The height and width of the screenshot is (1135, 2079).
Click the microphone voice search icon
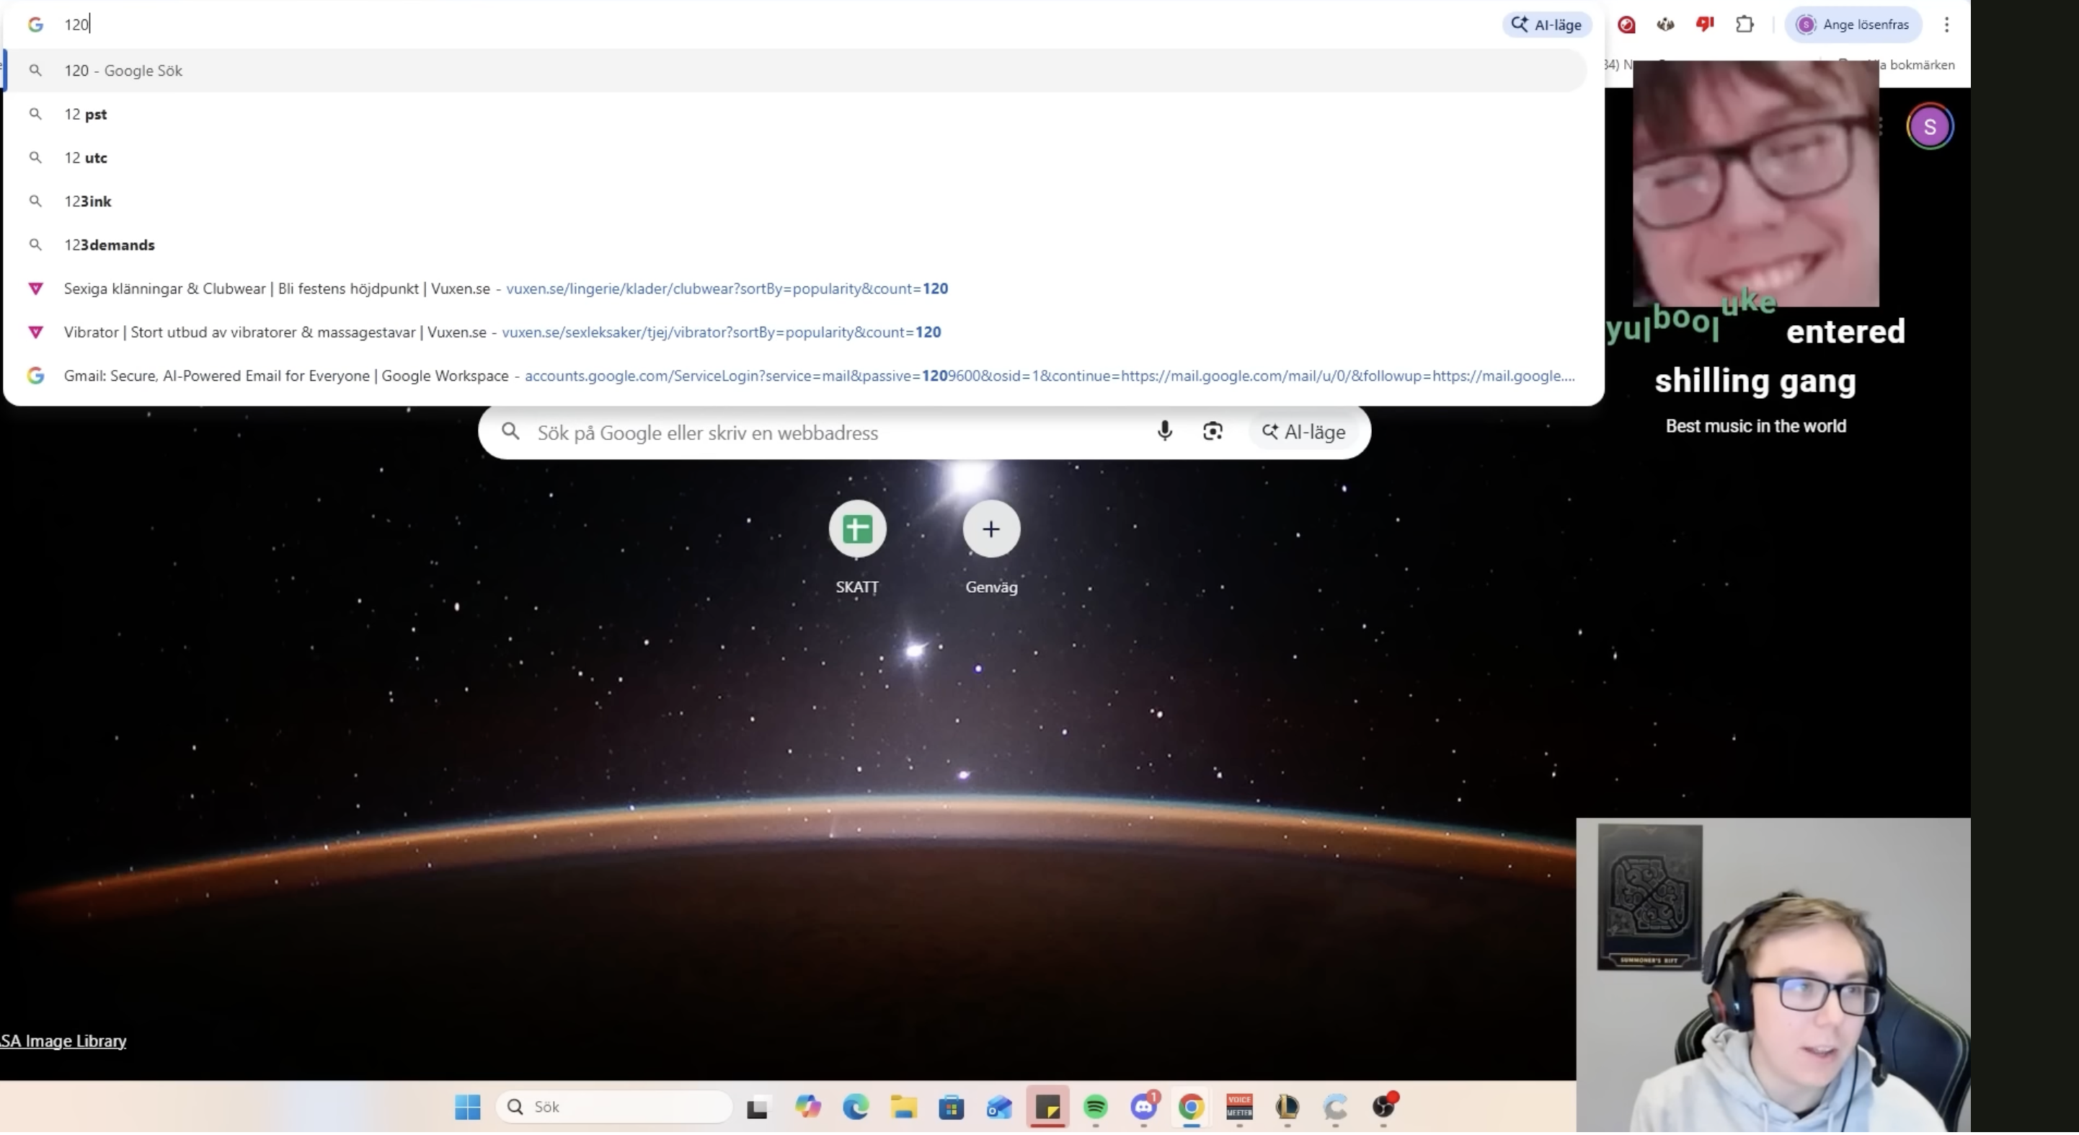click(1163, 431)
